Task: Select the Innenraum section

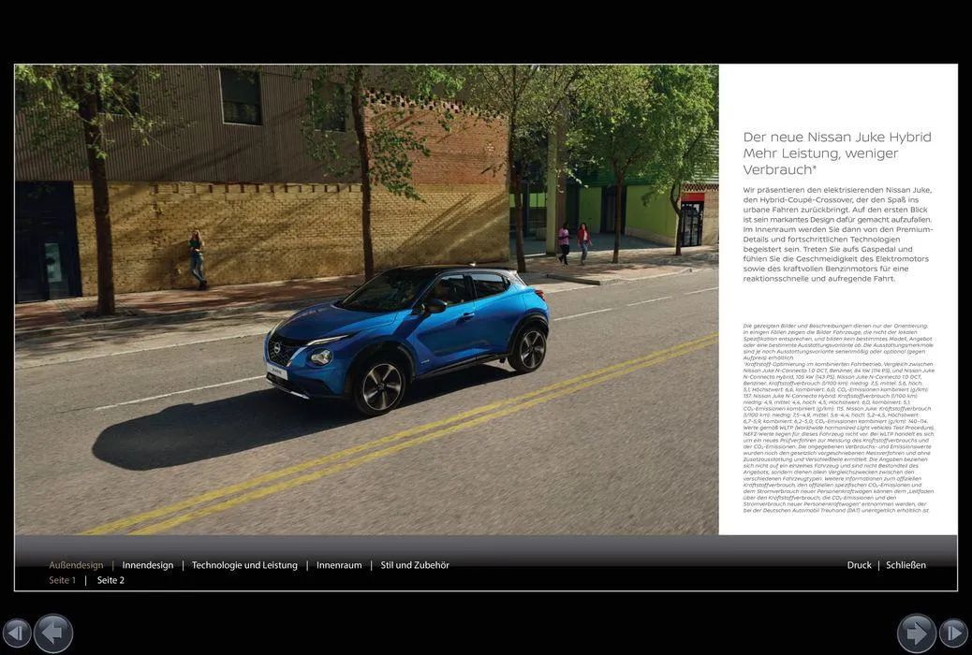Action: (339, 565)
